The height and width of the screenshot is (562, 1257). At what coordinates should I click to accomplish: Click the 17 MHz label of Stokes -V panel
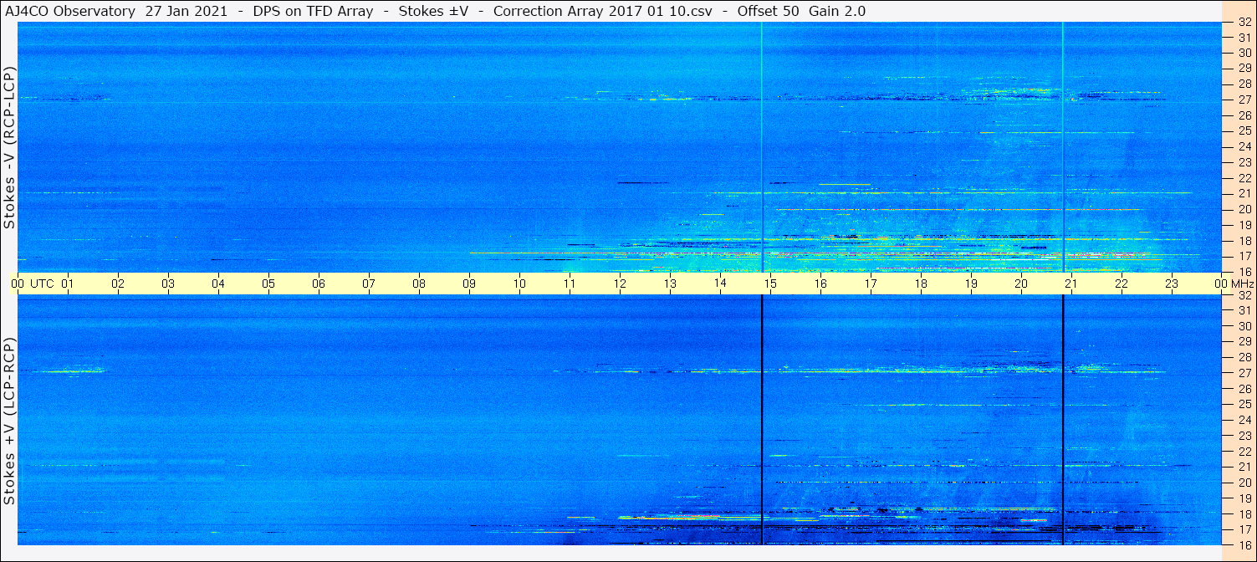tap(1244, 256)
